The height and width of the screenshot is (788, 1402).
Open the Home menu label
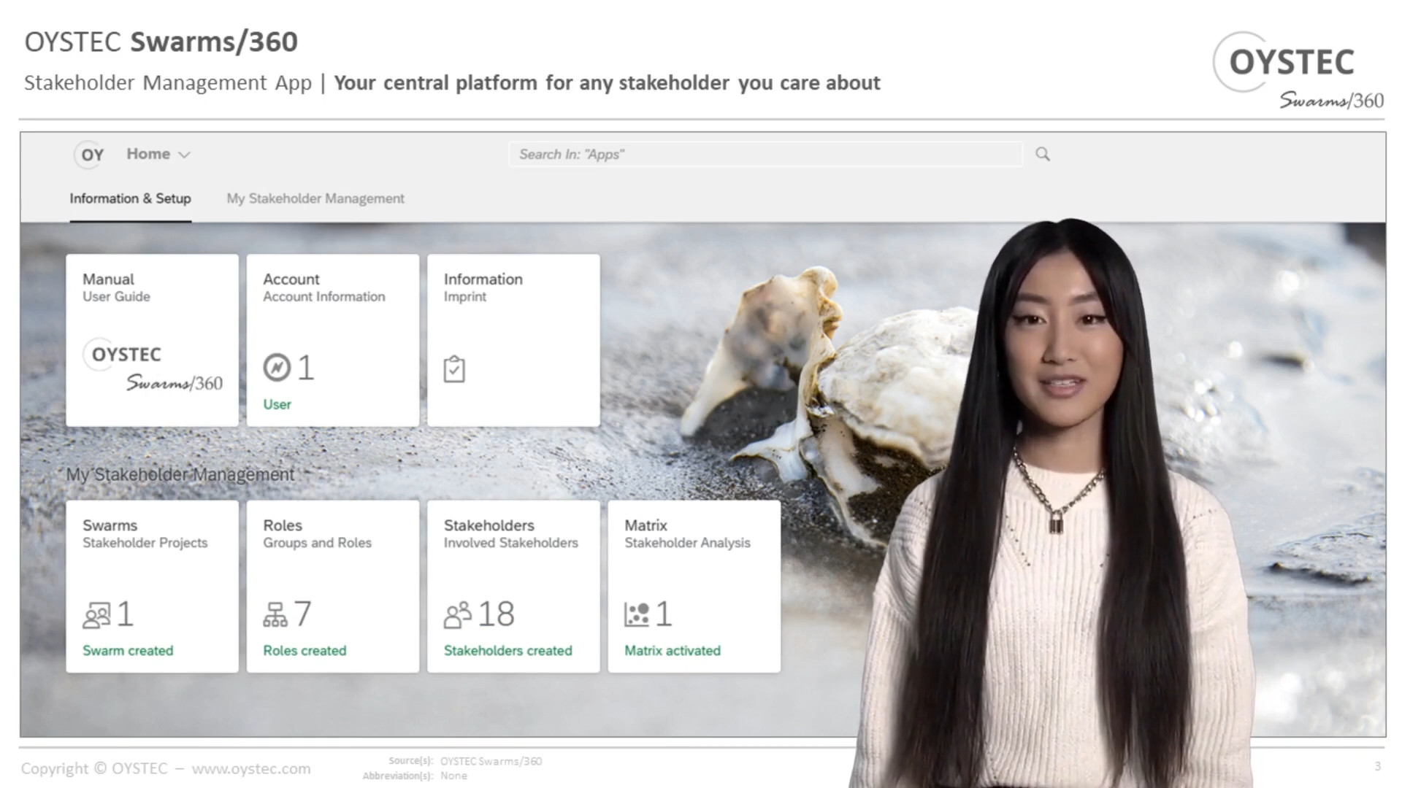(148, 154)
